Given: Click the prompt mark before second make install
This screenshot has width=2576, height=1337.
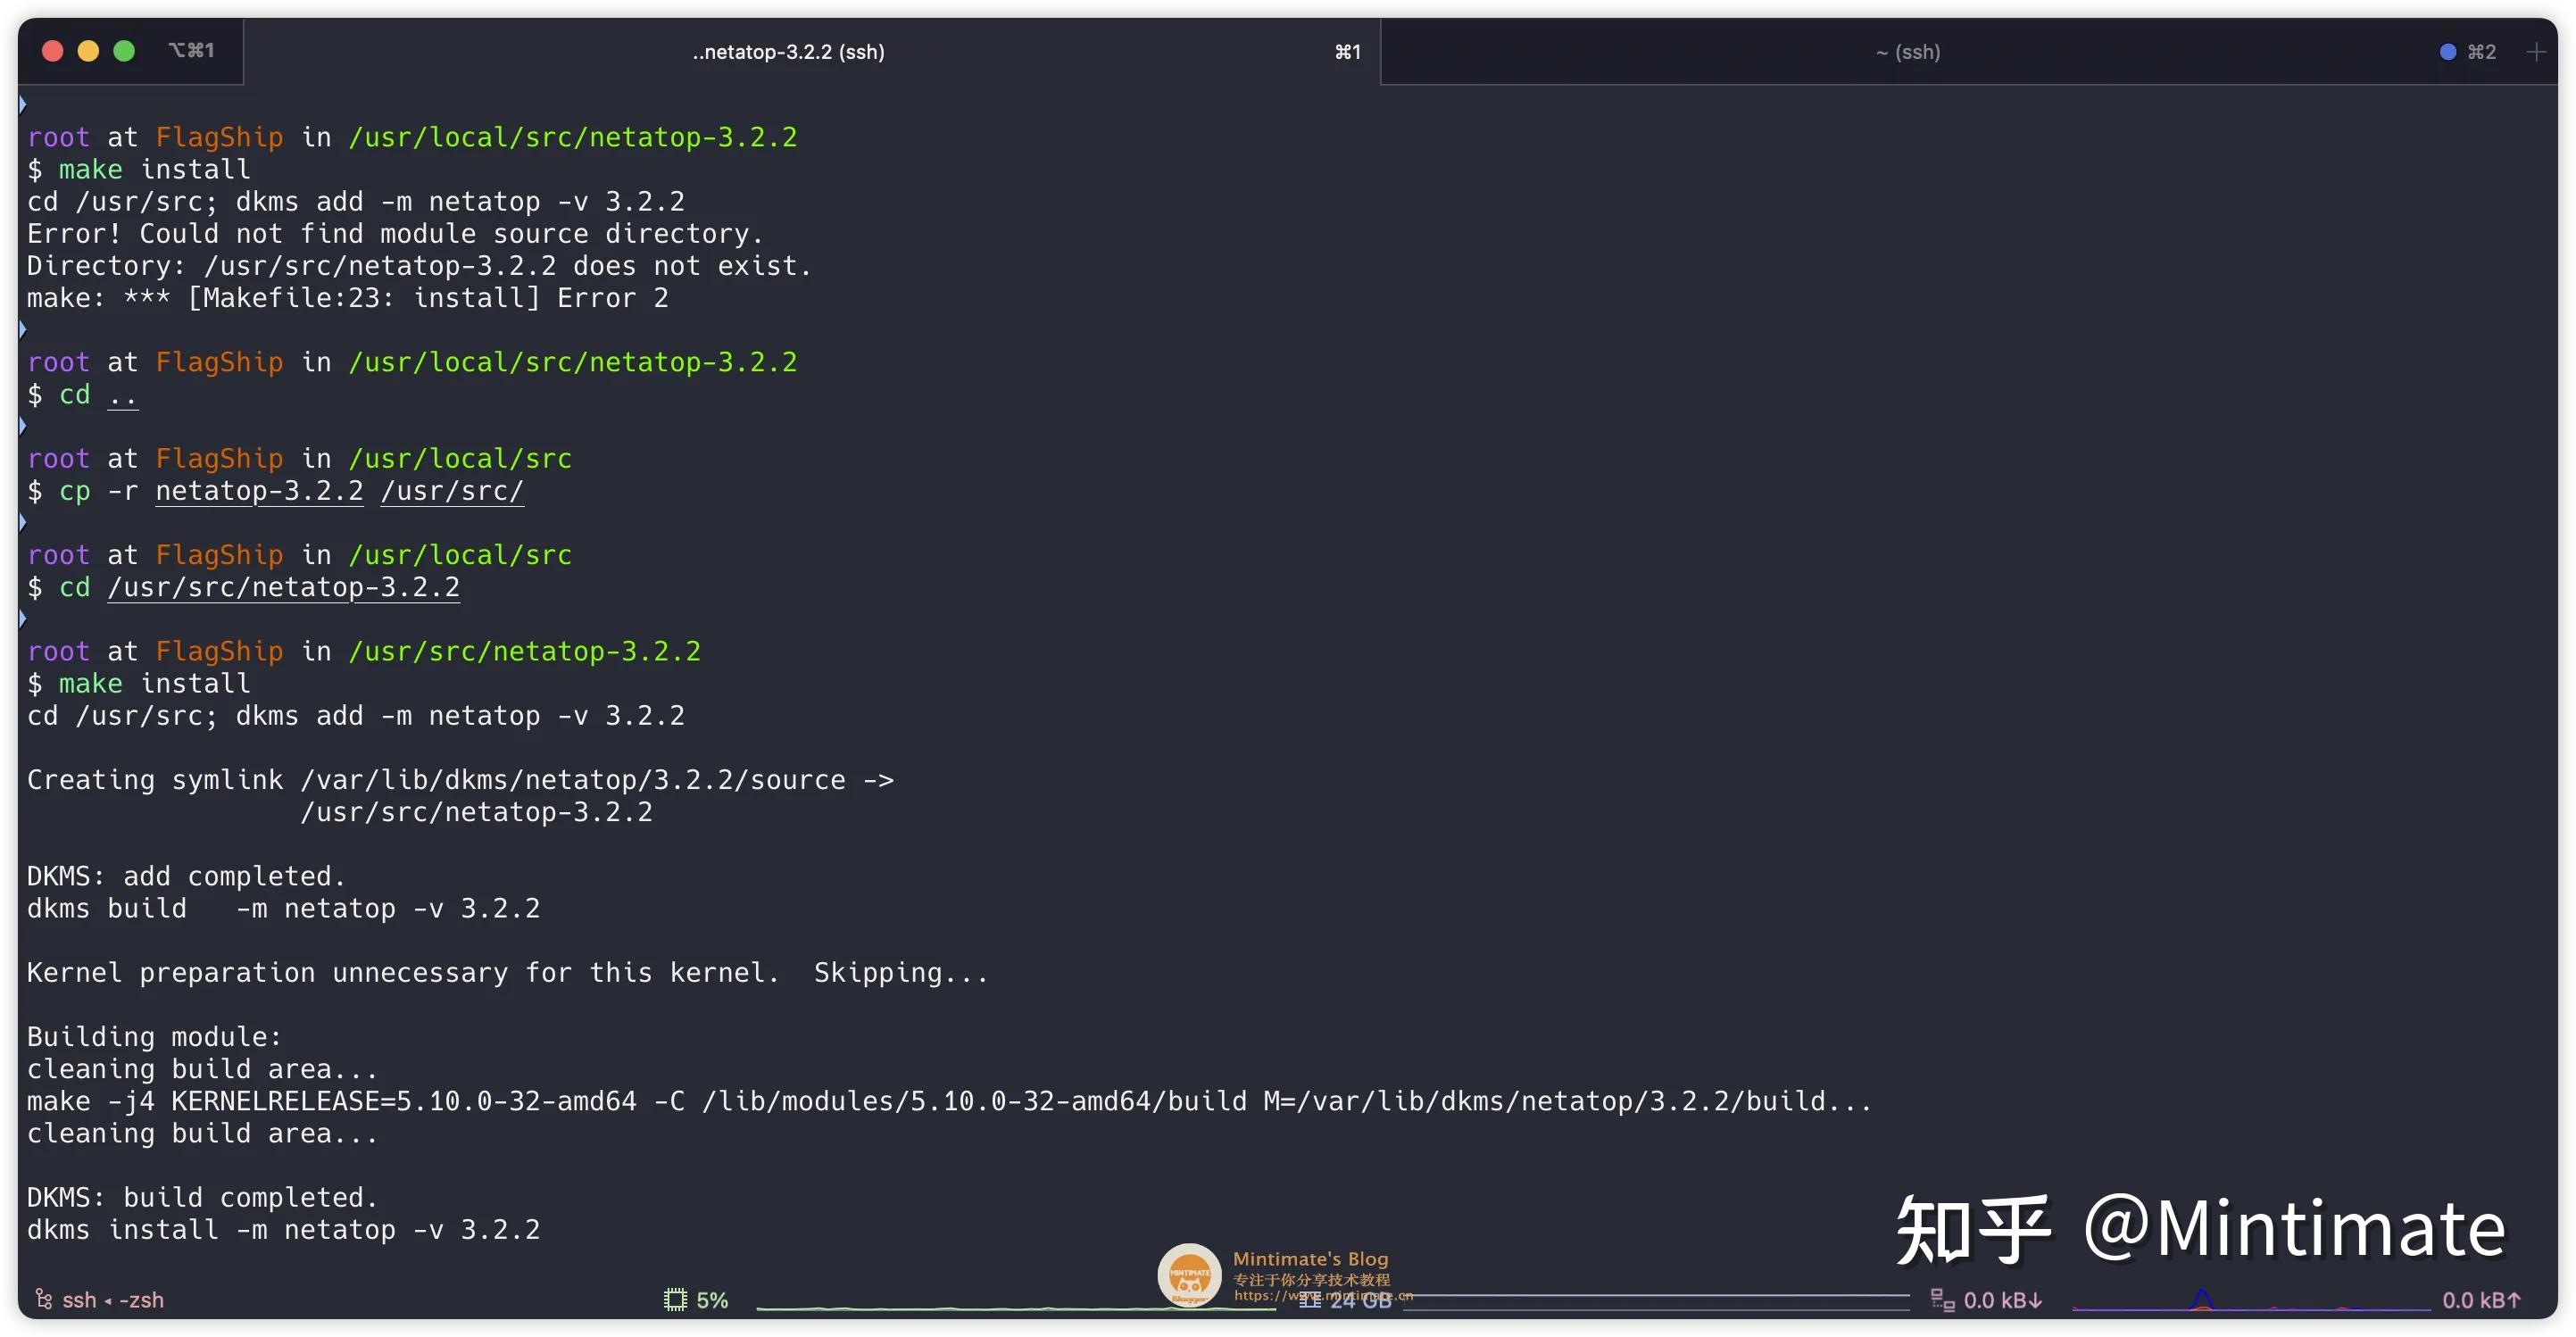Looking at the screenshot, I should click(x=22, y=618).
